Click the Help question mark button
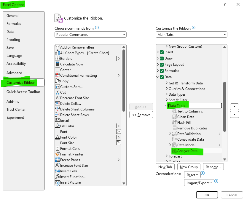The height and width of the screenshot is (199, 244). coord(224,4)
